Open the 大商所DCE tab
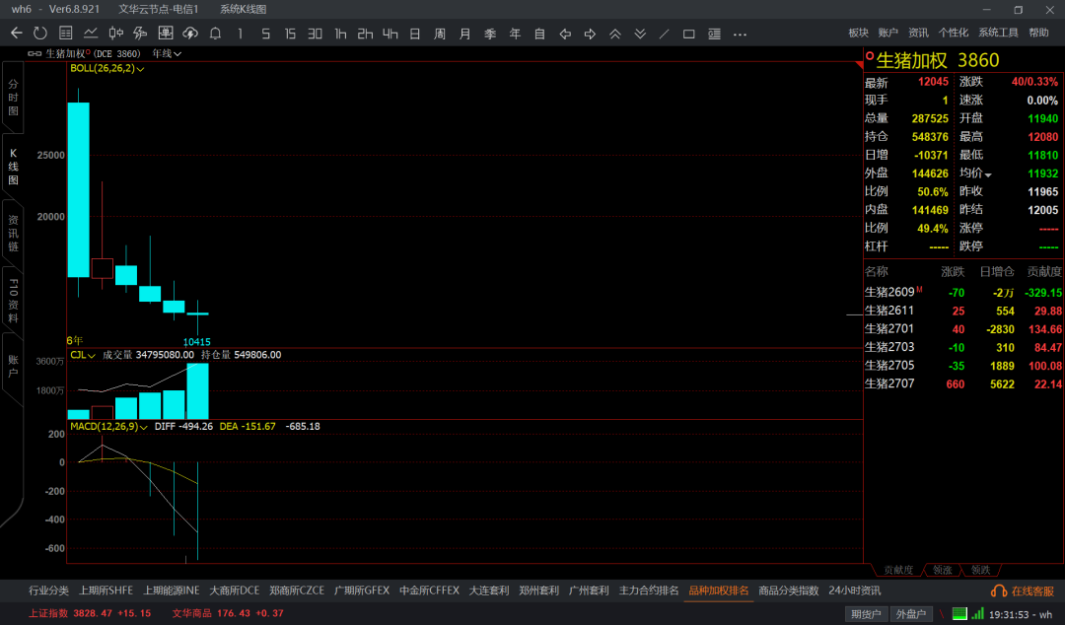 tap(235, 590)
